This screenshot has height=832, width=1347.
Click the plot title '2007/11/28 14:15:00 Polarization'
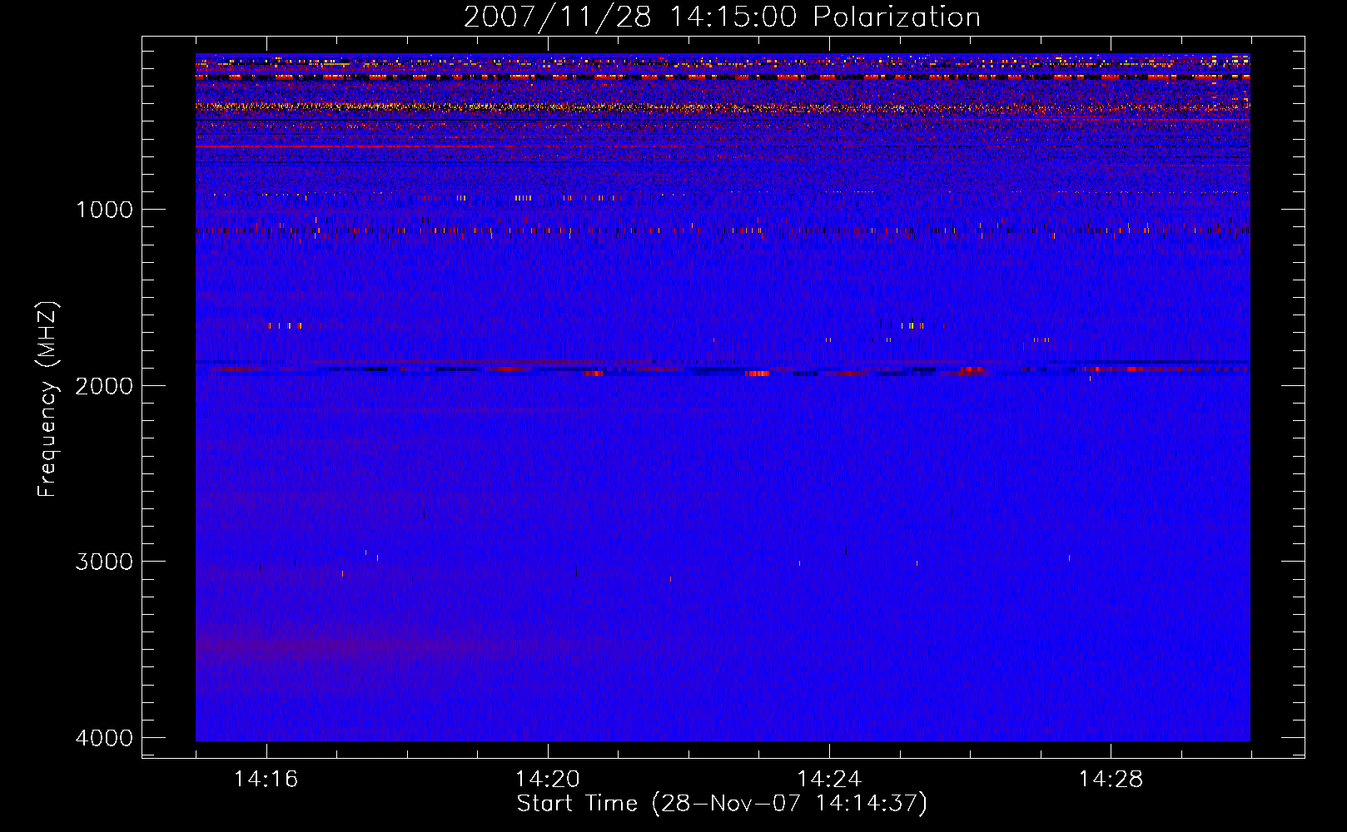(722, 17)
